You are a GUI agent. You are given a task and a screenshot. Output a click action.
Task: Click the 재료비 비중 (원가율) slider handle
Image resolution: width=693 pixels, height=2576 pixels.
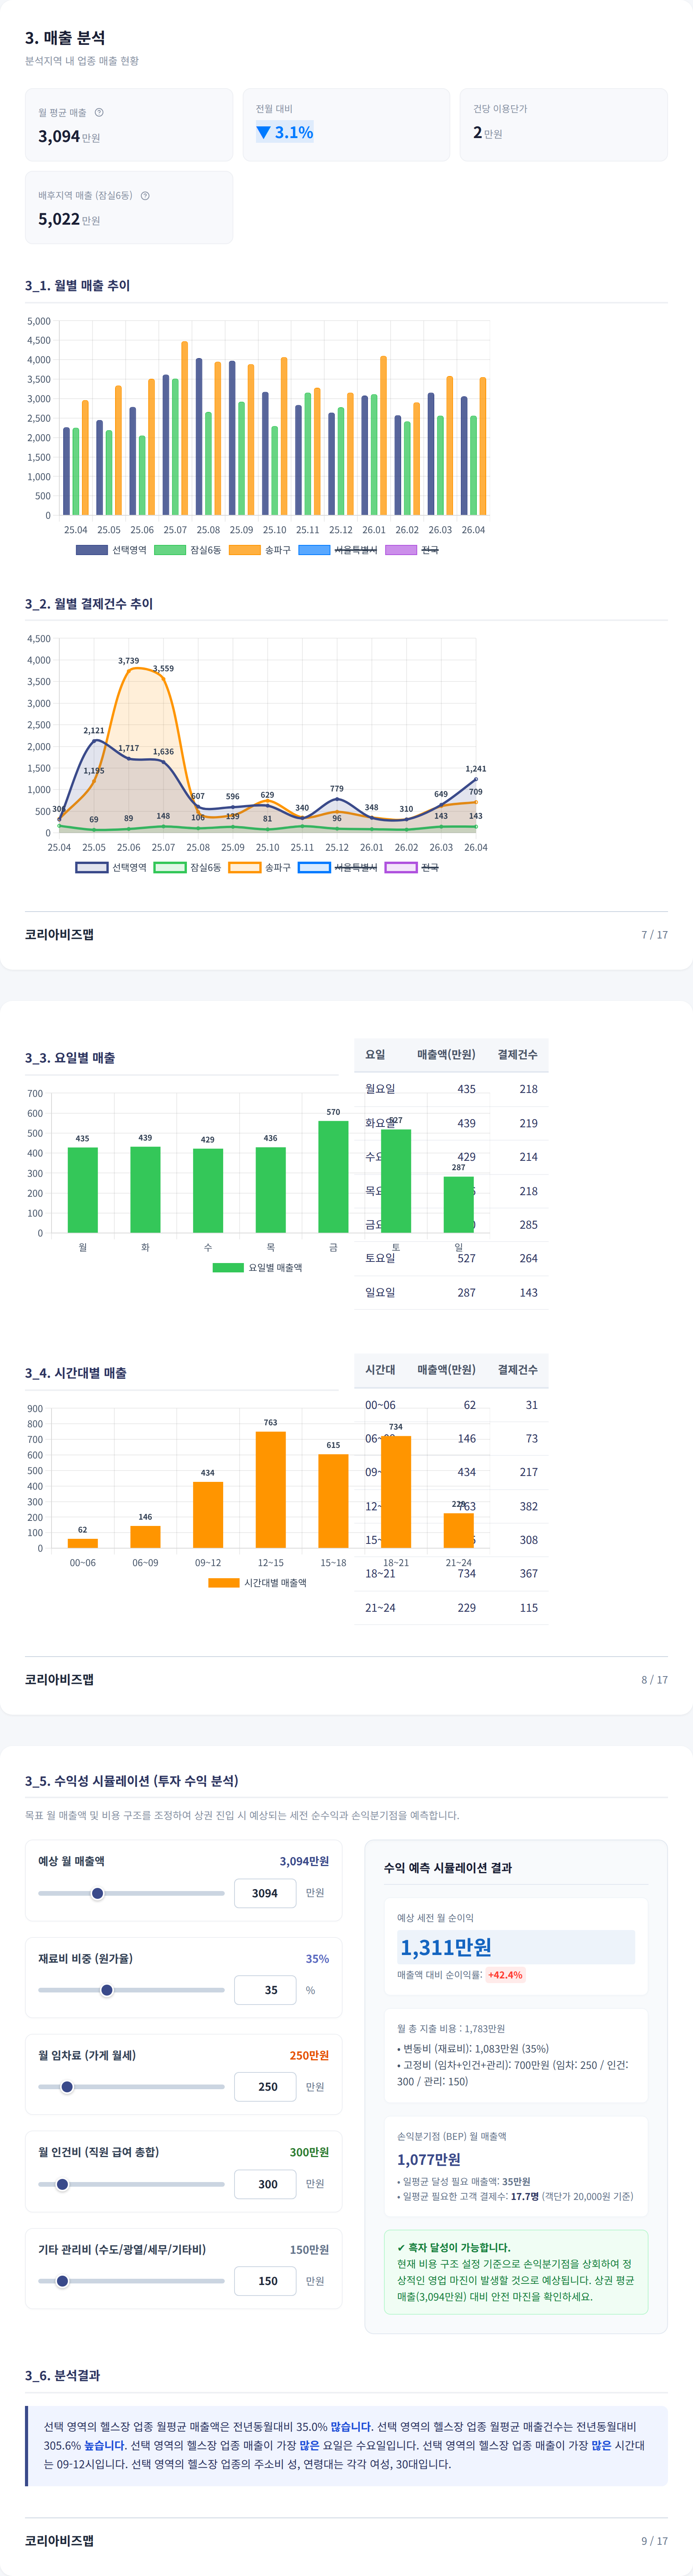(x=107, y=1990)
